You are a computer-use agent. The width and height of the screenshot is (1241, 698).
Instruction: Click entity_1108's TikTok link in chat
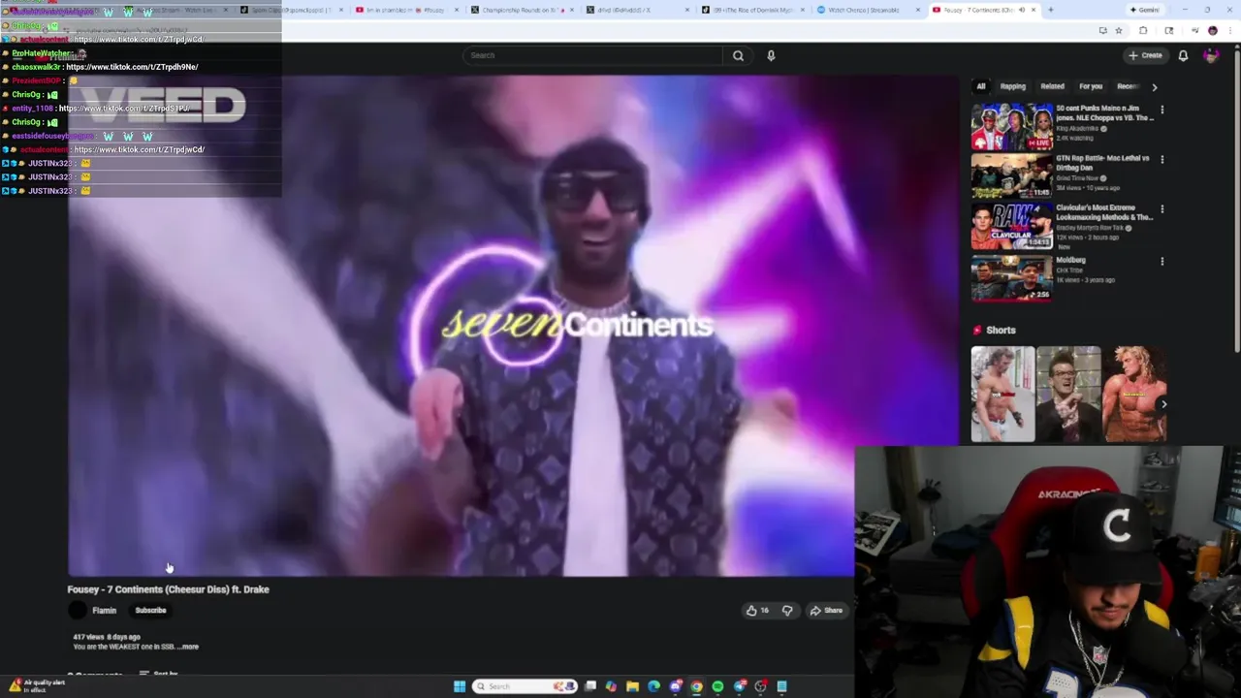coord(123,109)
